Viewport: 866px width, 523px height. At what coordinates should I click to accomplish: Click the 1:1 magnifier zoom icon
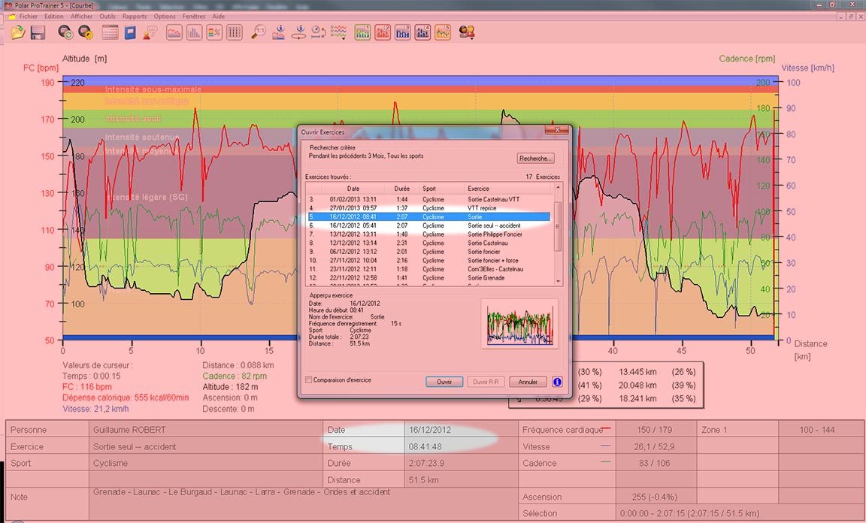click(x=259, y=32)
